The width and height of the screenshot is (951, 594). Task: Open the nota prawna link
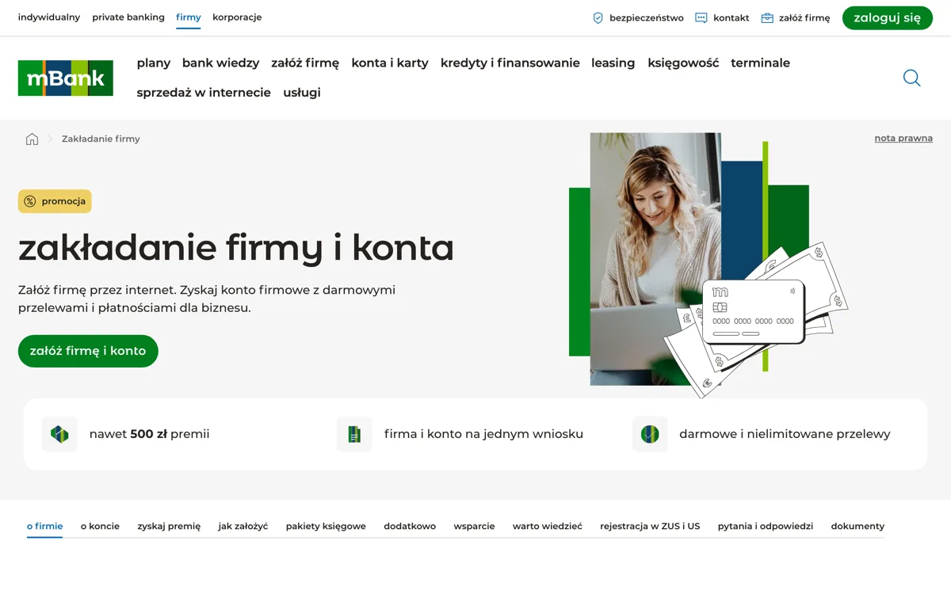pos(903,138)
